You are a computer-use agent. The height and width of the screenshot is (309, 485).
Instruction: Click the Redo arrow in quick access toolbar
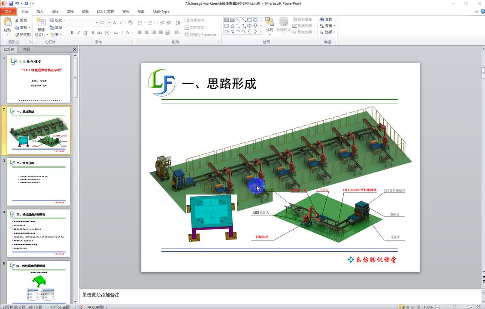[26, 3]
